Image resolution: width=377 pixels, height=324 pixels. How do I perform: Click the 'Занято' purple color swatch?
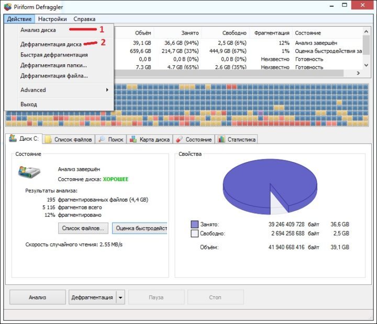click(195, 224)
